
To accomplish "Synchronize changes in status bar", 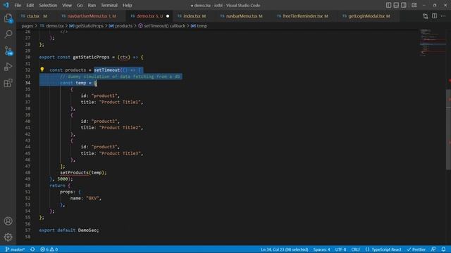I will [x=32, y=249].
